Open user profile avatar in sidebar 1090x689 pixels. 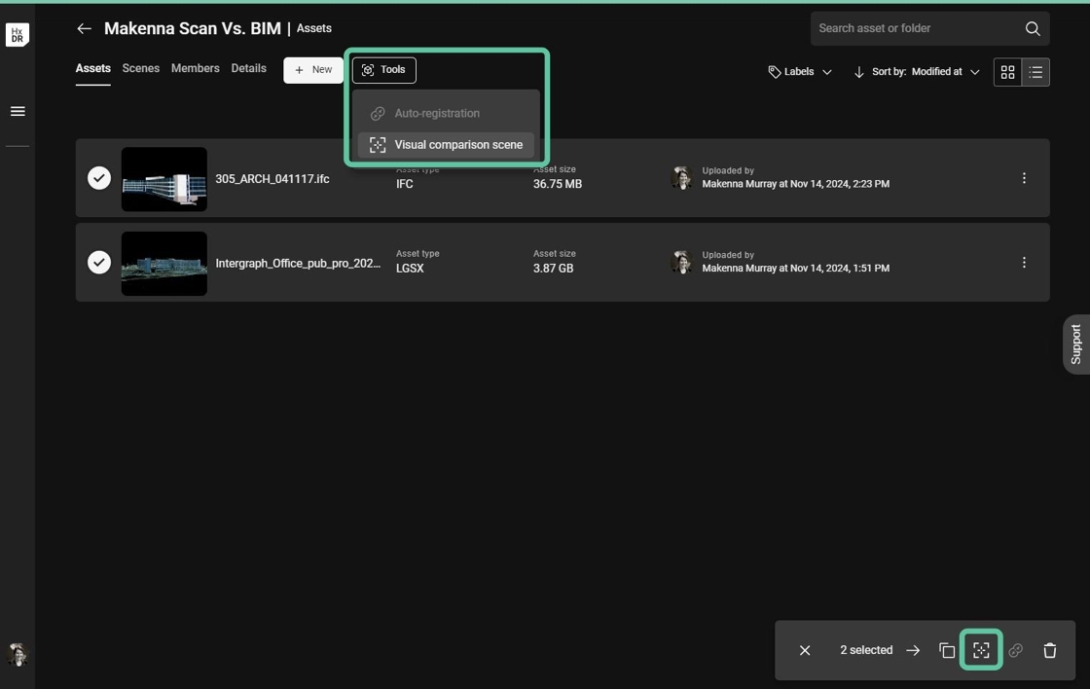18,654
